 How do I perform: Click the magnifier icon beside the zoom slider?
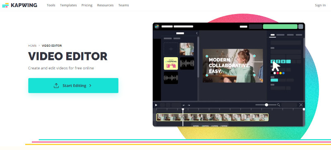[x=278, y=105]
